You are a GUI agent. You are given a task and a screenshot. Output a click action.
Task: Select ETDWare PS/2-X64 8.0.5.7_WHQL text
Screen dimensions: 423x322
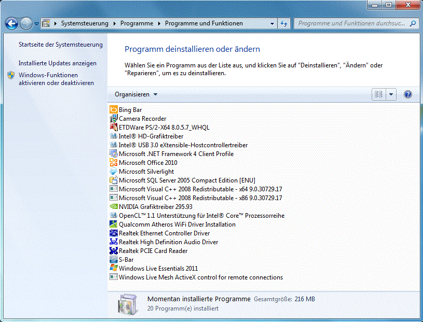coord(165,127)
